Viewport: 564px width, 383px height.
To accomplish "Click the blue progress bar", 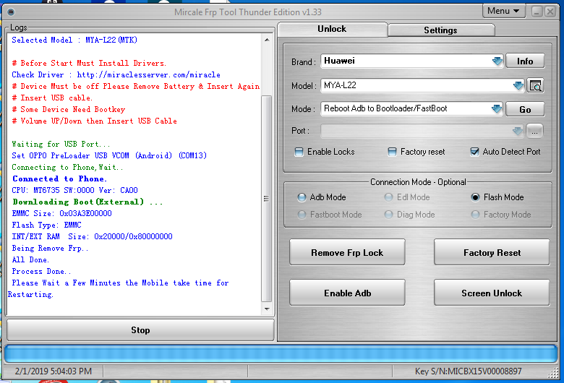I will pyautogui.click(x=281, y=353).
